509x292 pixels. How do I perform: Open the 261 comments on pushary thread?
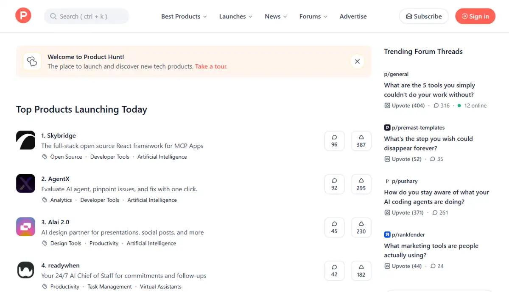coord(440,212)
